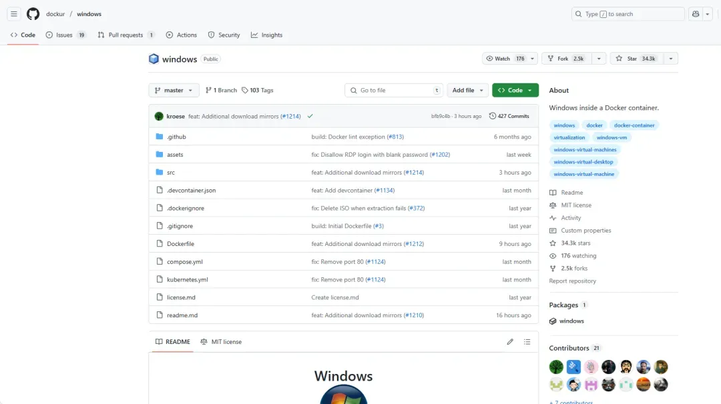This screenshot has width=721, height=404.
Task: Expand the Star lists dropdown arrow
Action: tap(671, 59)
